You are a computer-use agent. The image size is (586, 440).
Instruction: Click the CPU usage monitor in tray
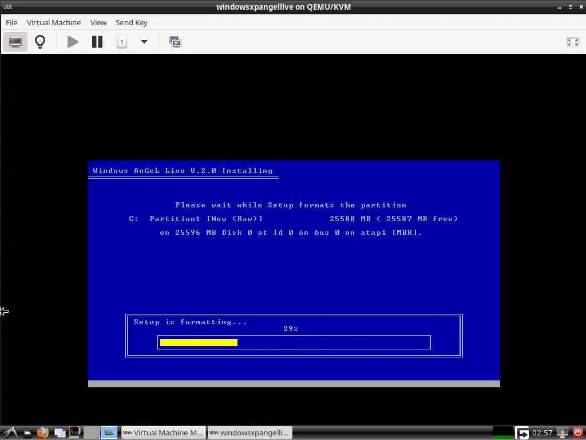pyautogui.click(x=502, y=433)
